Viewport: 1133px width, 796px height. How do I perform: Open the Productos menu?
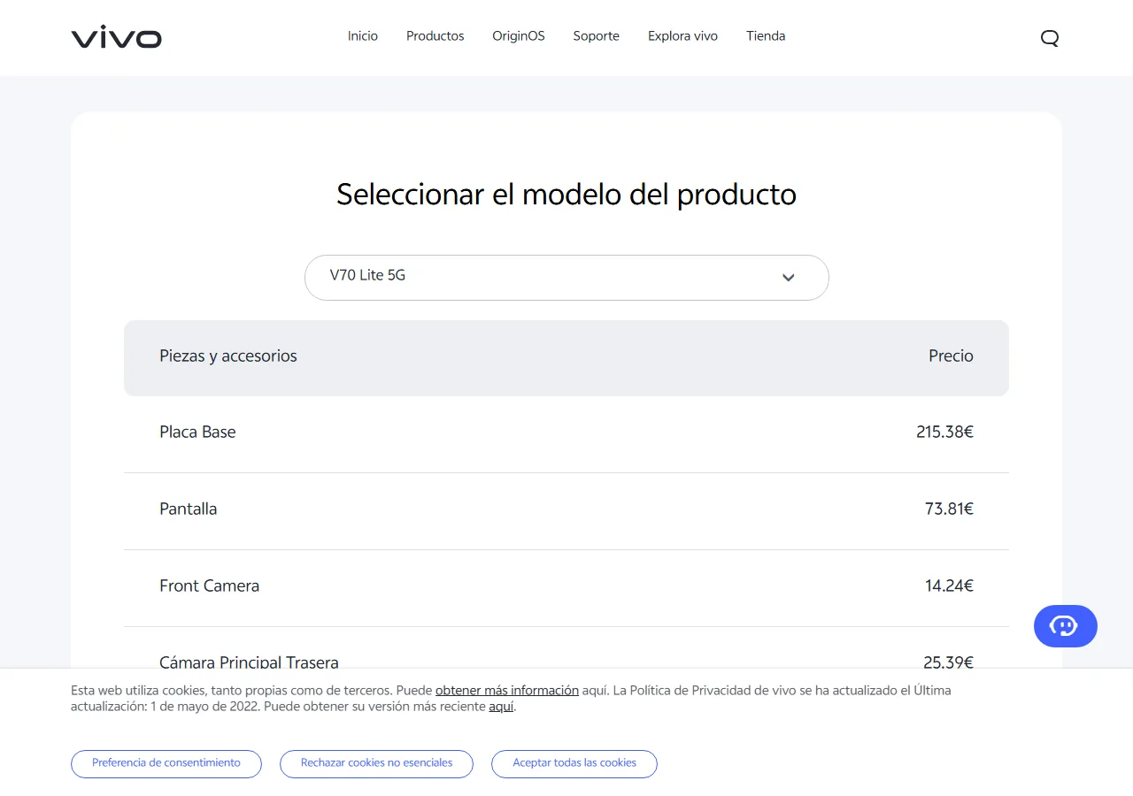point(435,36)
